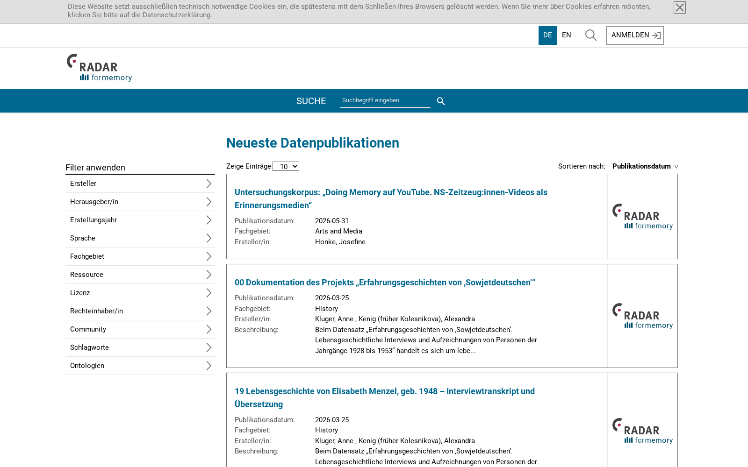The width and height of the screenshot is (748, 467).
Task: Focus the Suchbegriff eingeben search field
Action: (x=385, y=100)
